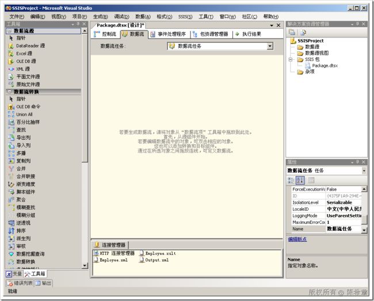Click the Properties grid scroll up arrow
This screenshot has height=301, width=374.
coord(364,189)
